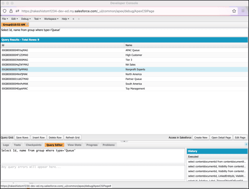The image size is (249, 189).
Task: Switch to the Tests tab
Action: 17,145
